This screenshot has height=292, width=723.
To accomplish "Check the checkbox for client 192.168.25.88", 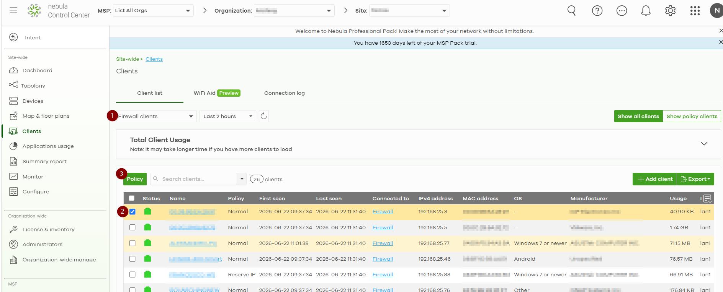I will 132,274.
